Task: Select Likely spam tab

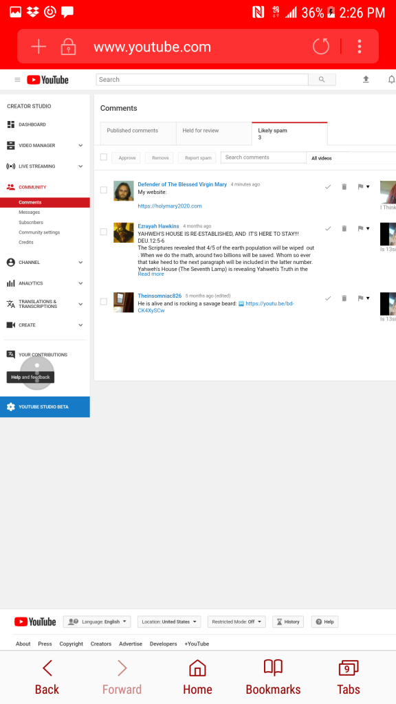Action: pyautogui.click(x=289, y=134)
